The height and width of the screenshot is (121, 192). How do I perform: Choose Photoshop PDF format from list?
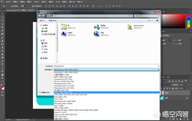pyautogui.click(x=107, y=101)
